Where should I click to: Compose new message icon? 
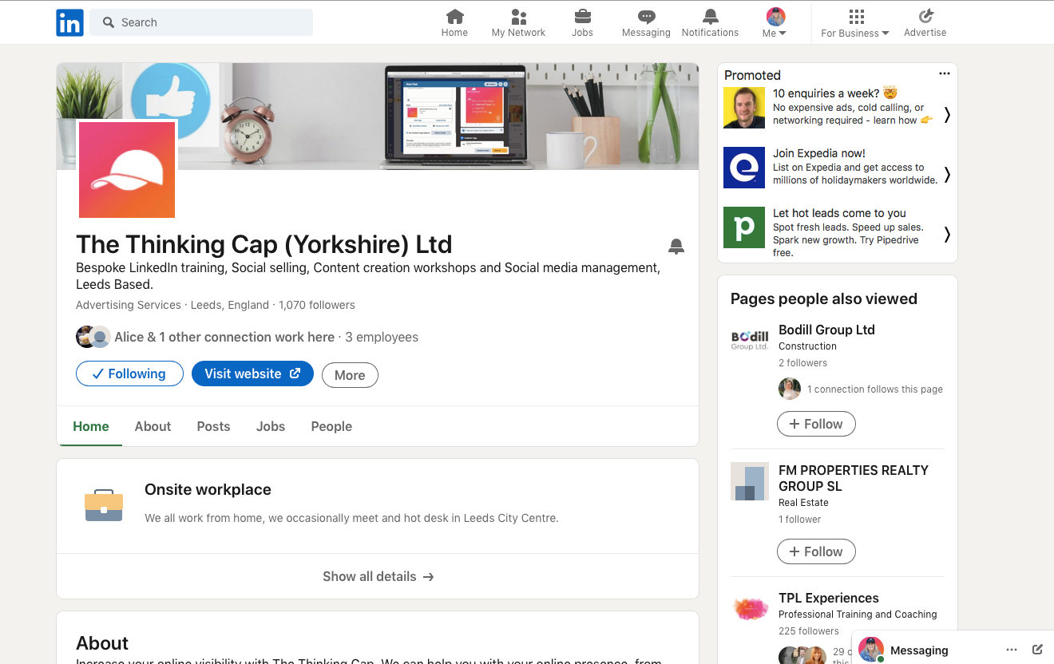click(x=1037, y=650)
